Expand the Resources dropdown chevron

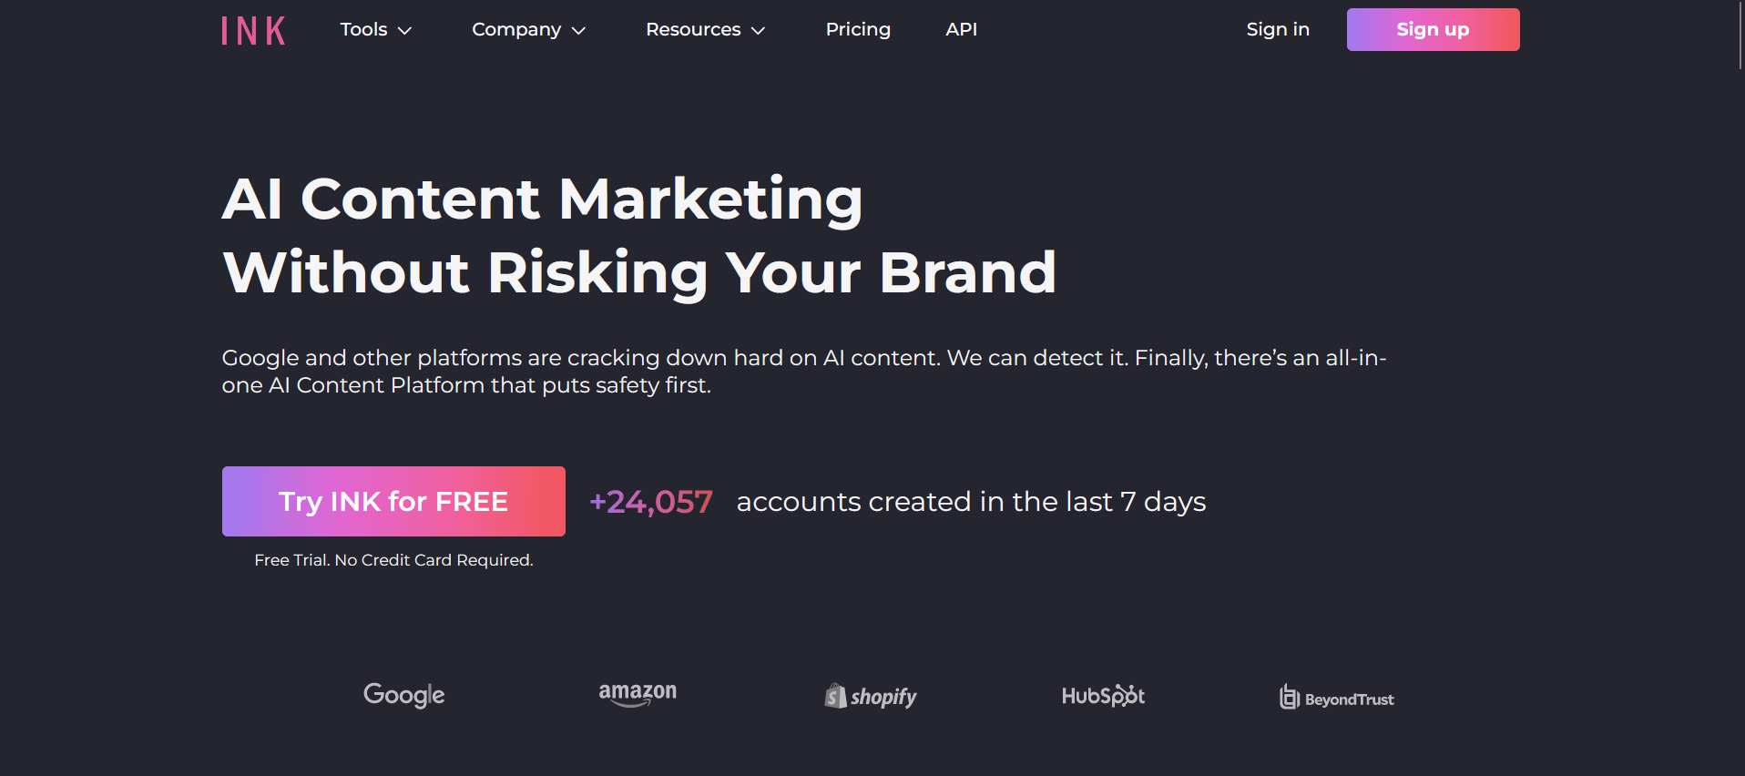click(x=758, y=31)
